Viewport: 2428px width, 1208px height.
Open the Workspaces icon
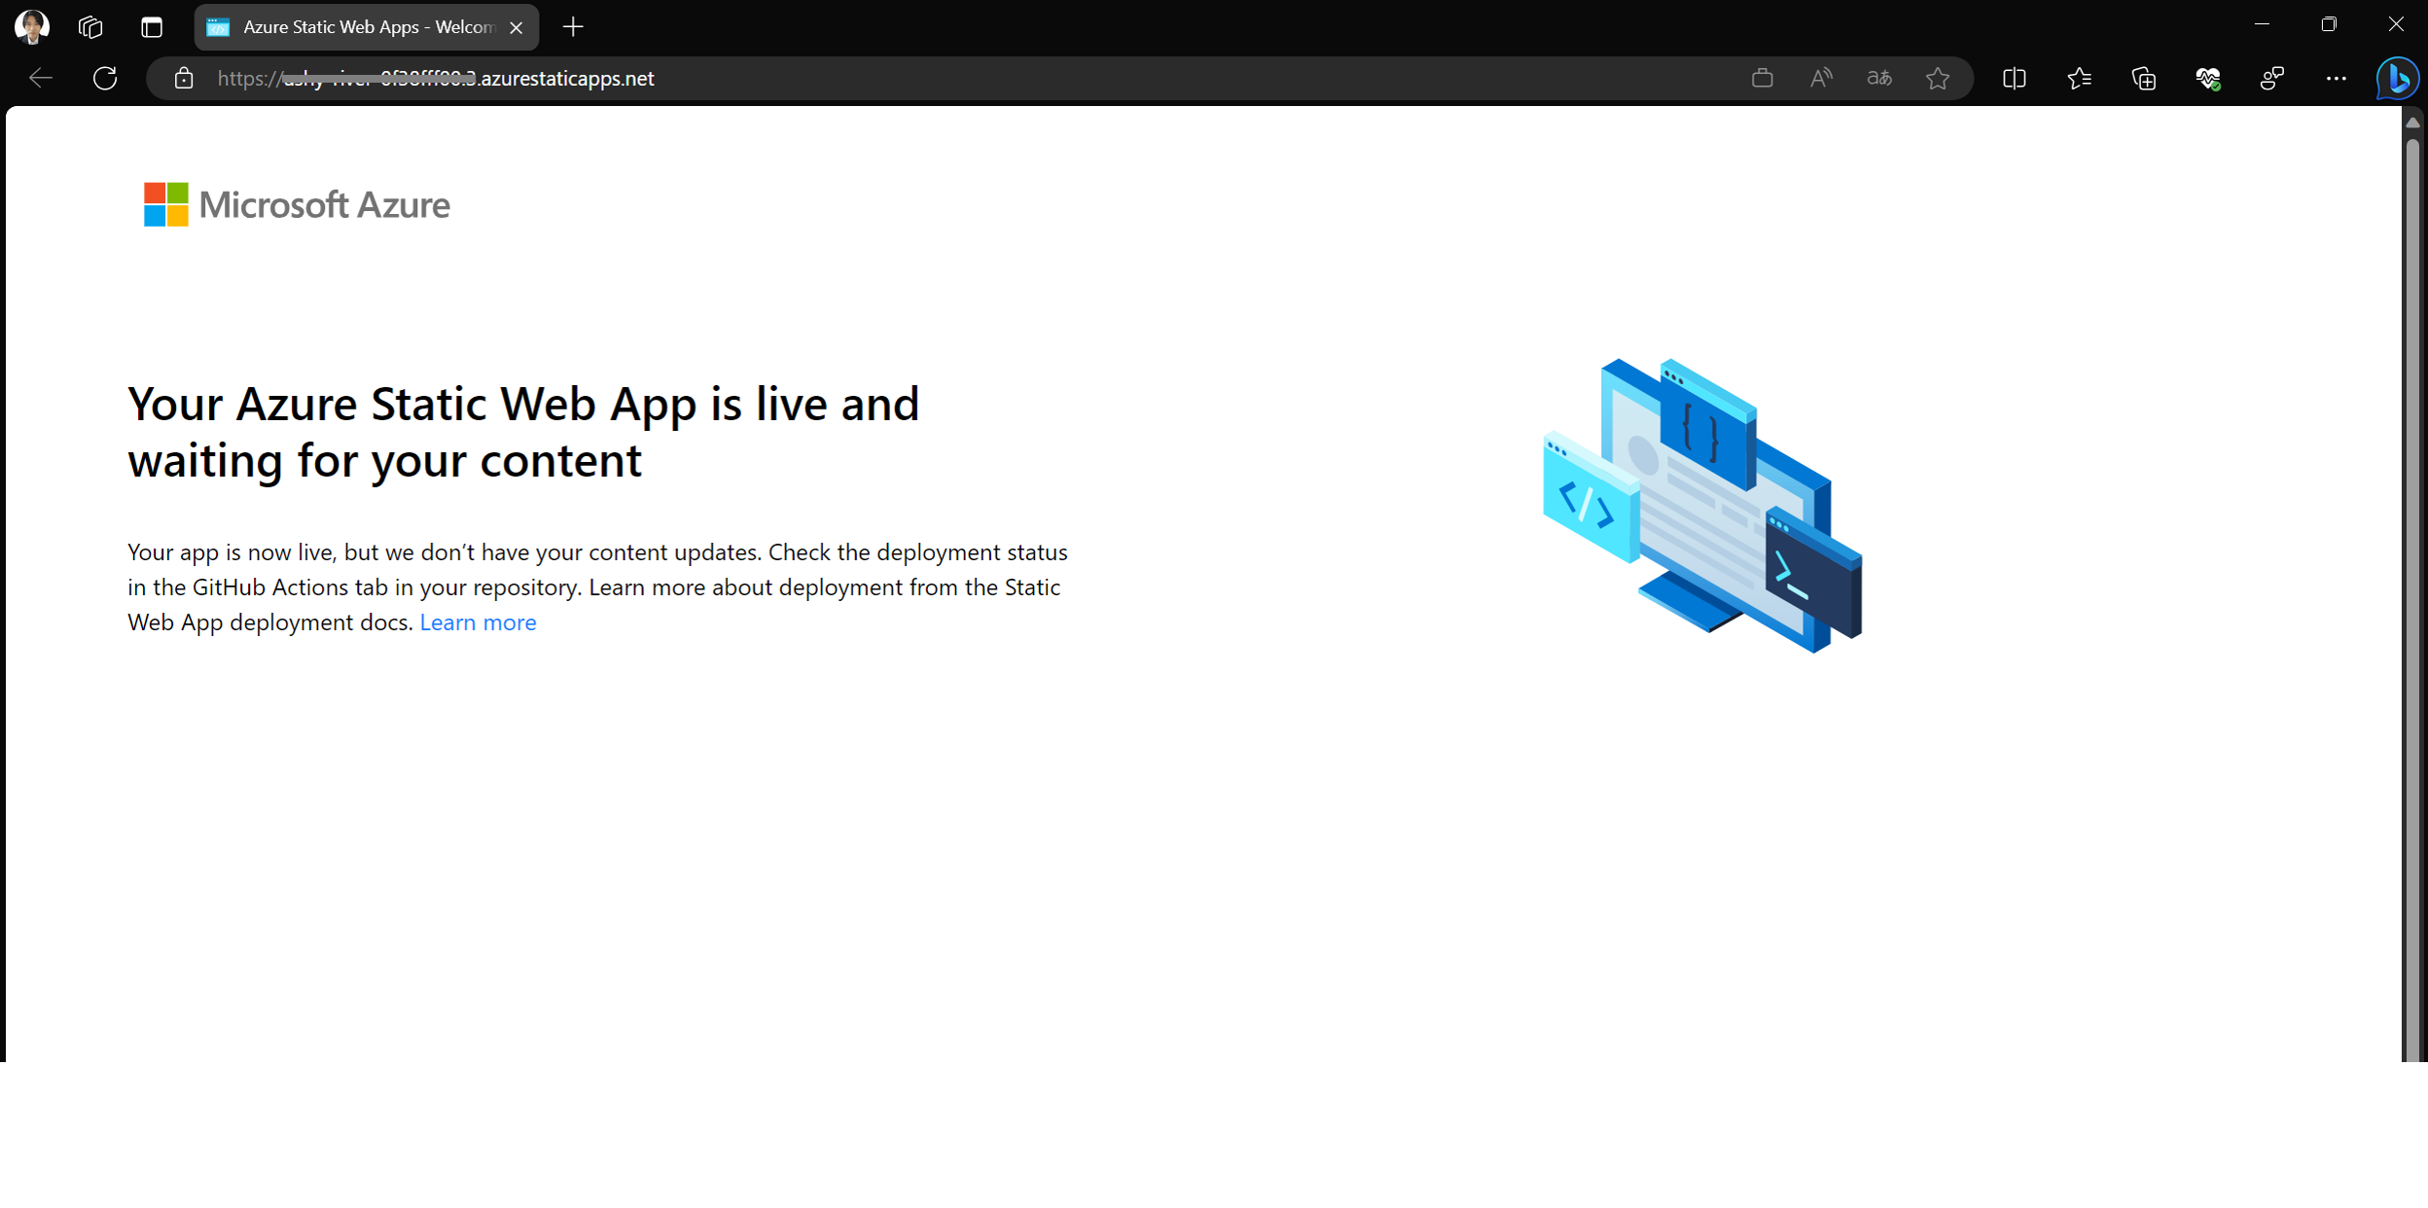90,26
